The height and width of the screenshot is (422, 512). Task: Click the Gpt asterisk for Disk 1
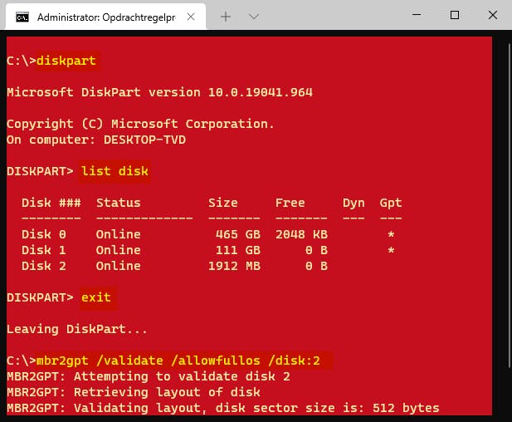[x=391, y=250]
